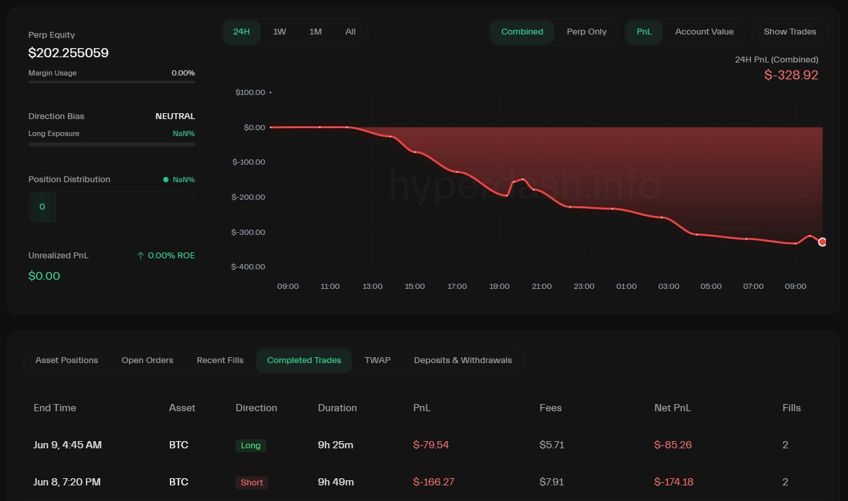Image resolution: width=848 pixels, height=501 pixels.
Task: Click the Position Distribution bar segment 0
Action: pyautogui.click(x=42, y=207)
